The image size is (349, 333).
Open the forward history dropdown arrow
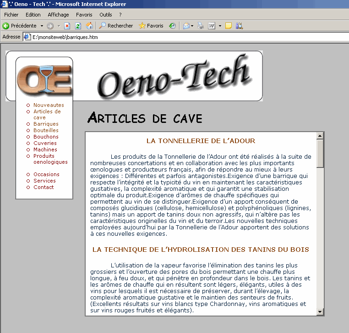point(59,26)
